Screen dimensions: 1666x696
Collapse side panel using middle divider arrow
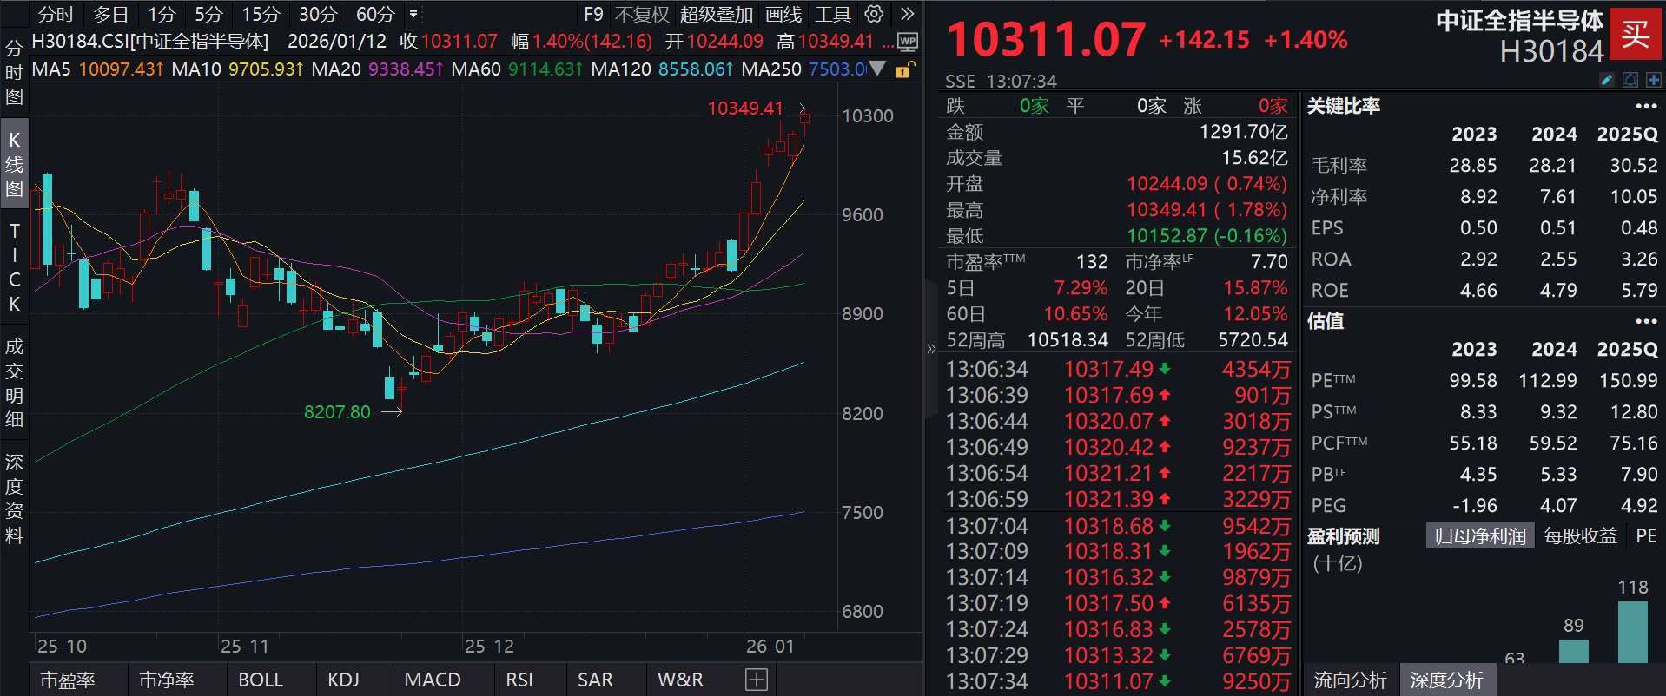point(931,349)
